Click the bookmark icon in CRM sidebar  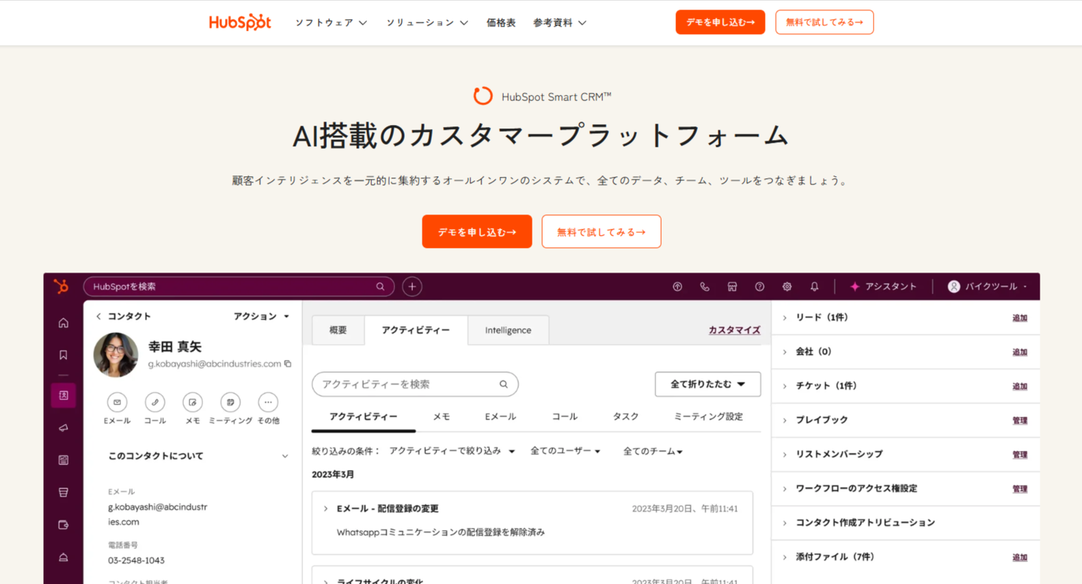point(64,355)
